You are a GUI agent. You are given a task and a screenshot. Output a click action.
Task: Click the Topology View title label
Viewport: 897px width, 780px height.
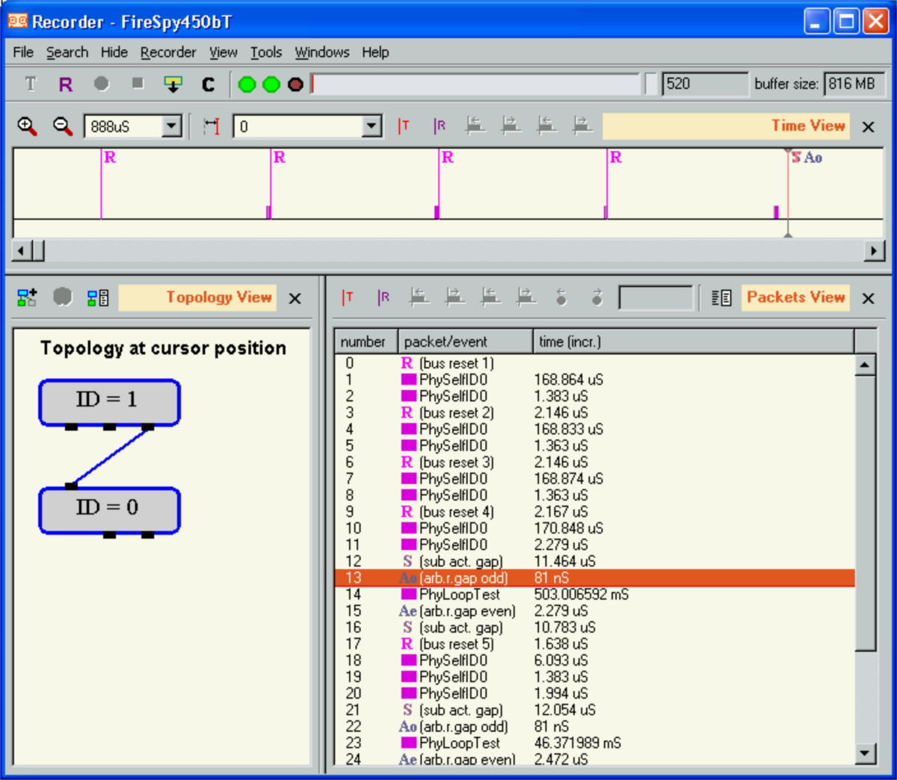(197, 297)
